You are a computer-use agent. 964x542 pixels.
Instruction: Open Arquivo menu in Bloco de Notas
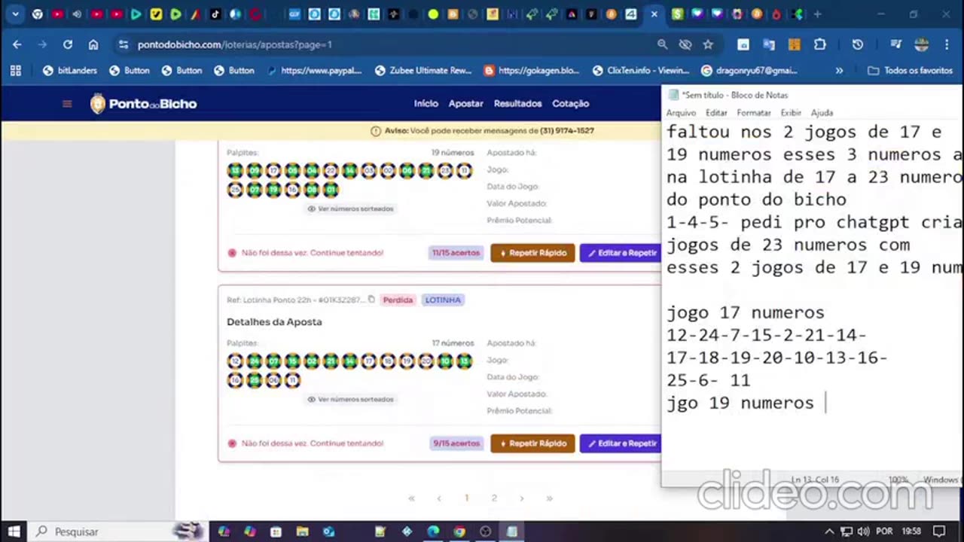click(x=681, y=113)
